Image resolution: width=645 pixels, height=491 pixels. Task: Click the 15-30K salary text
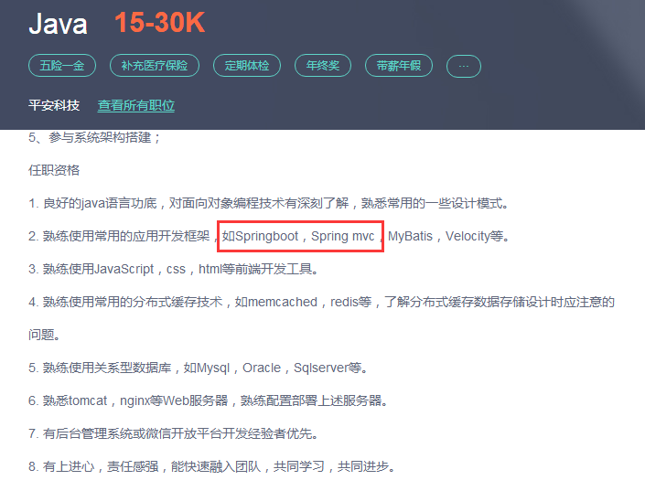[x=159, y=22]
